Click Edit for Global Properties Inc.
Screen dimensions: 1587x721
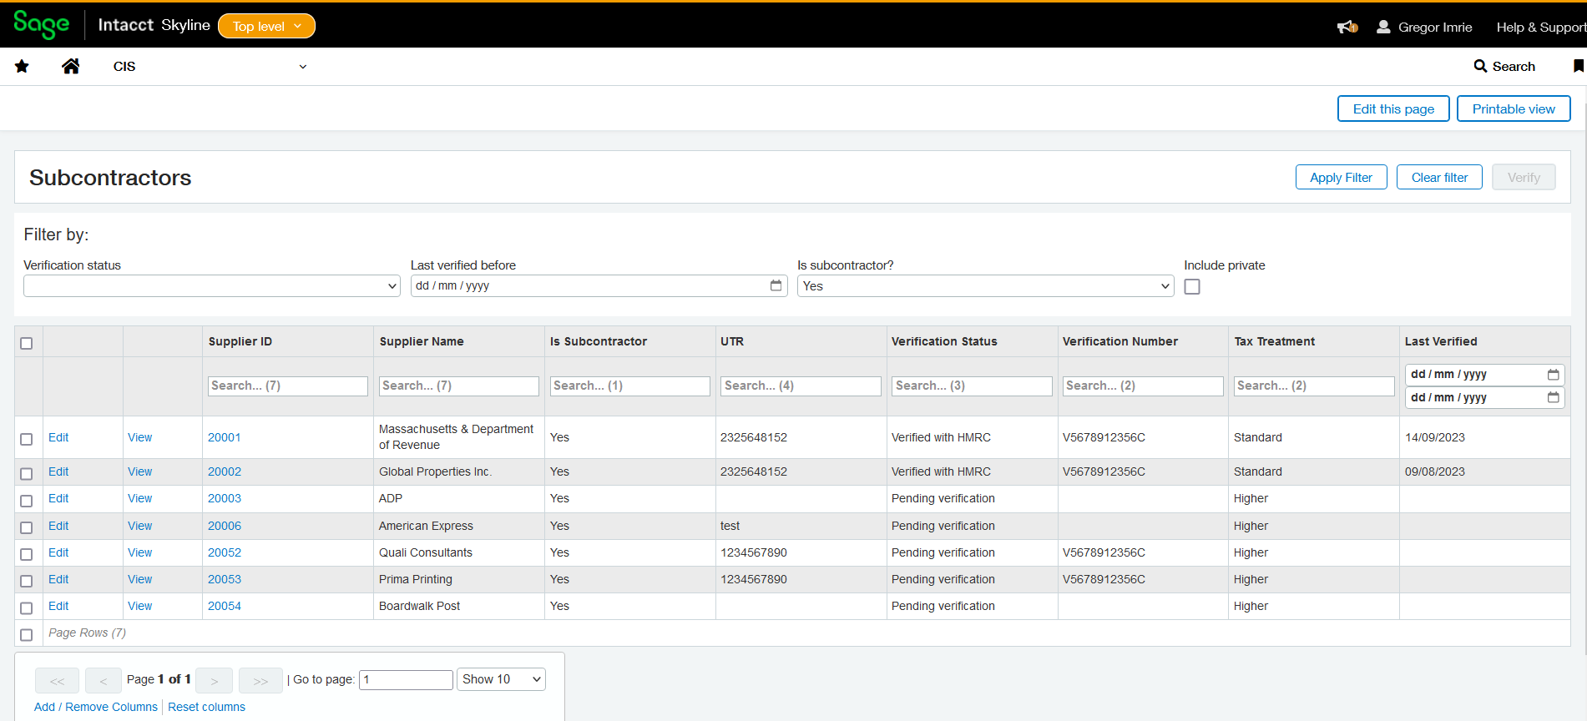[x=58, y=471]
